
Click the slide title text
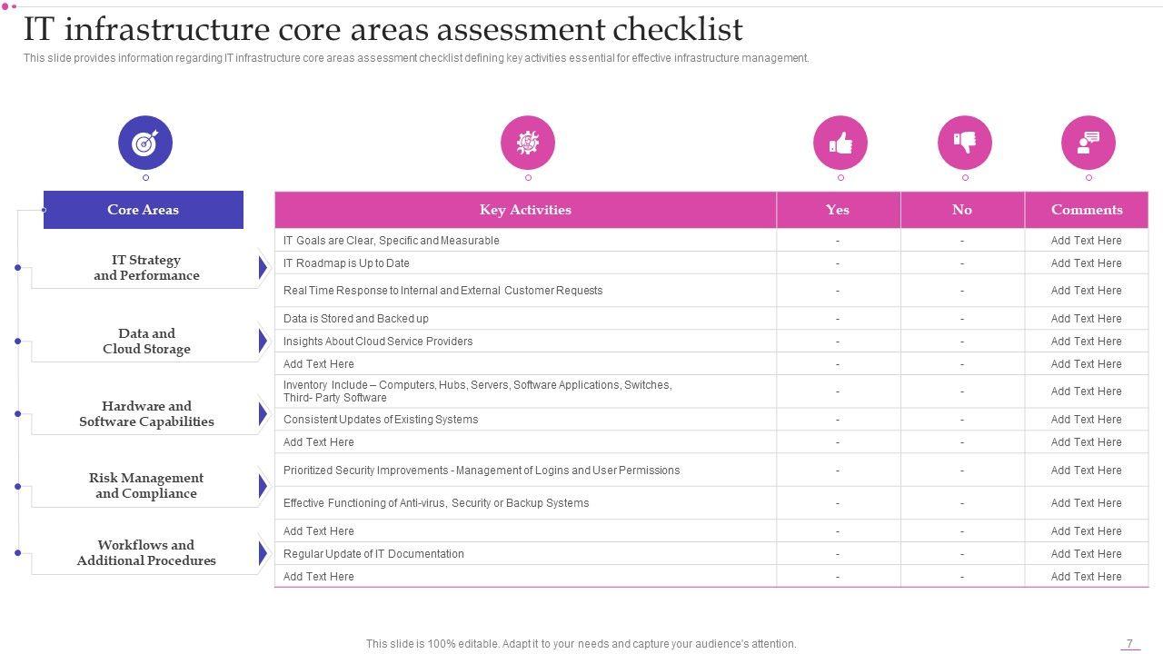[x=383, y=30]
